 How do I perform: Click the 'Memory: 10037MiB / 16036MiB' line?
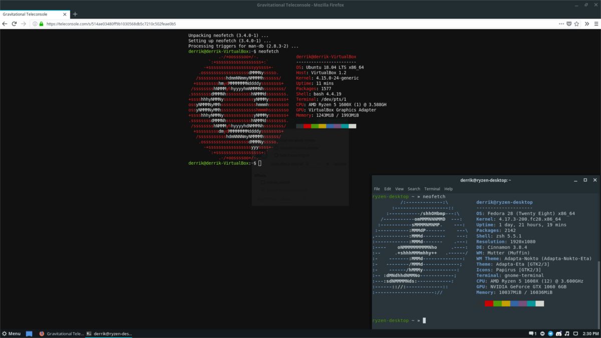[x=514, y=292]
